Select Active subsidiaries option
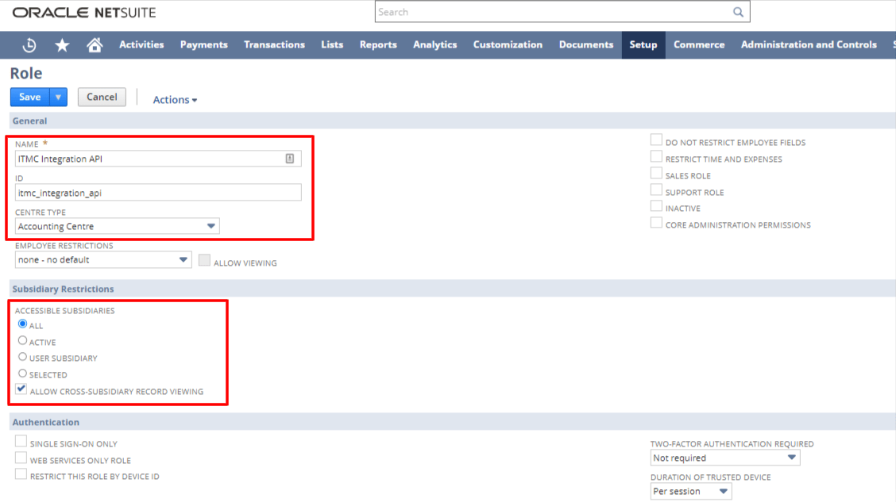This screenshot has height=502, width=896. click(x=22, y=340)
